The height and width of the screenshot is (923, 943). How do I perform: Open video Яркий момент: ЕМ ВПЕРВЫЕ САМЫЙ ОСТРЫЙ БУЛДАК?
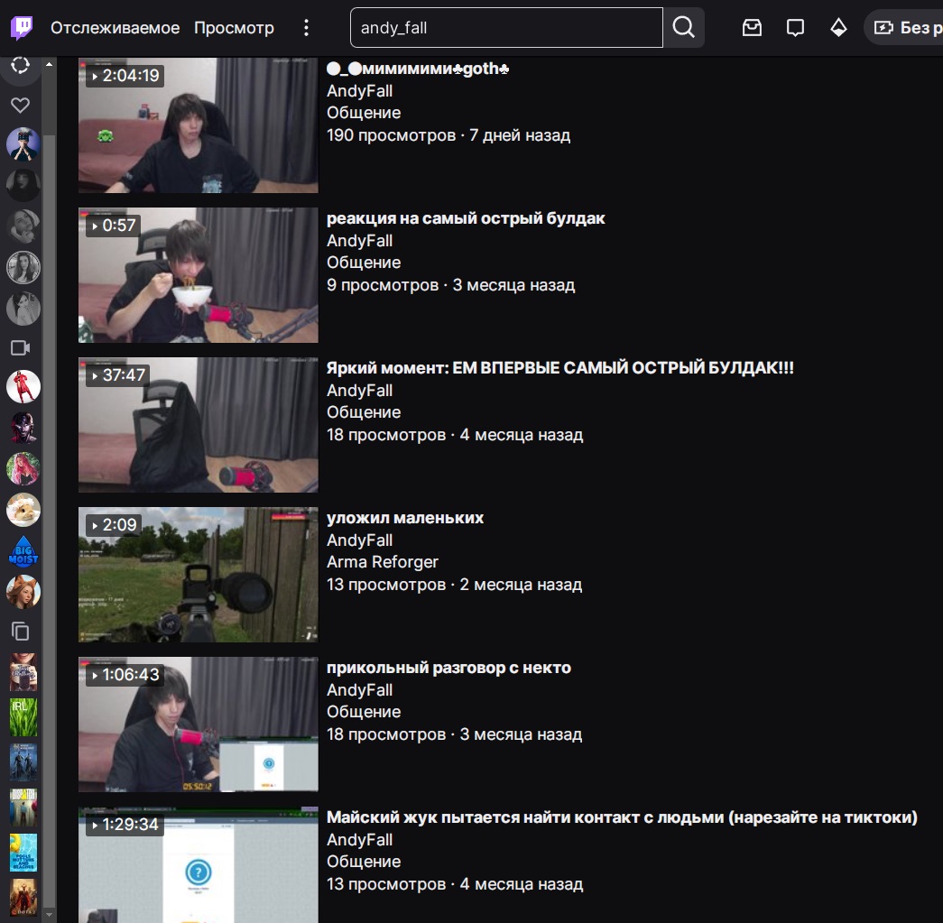pyautogui.click(x=559, y=368)
